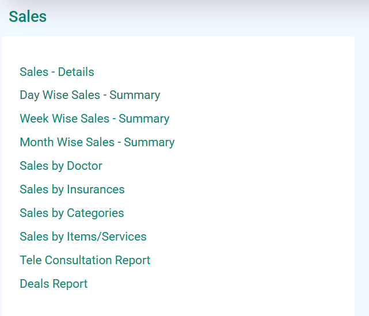View sales grouped by doctor
The height and width of the screenshot is (316, 369).
point(61,166)
